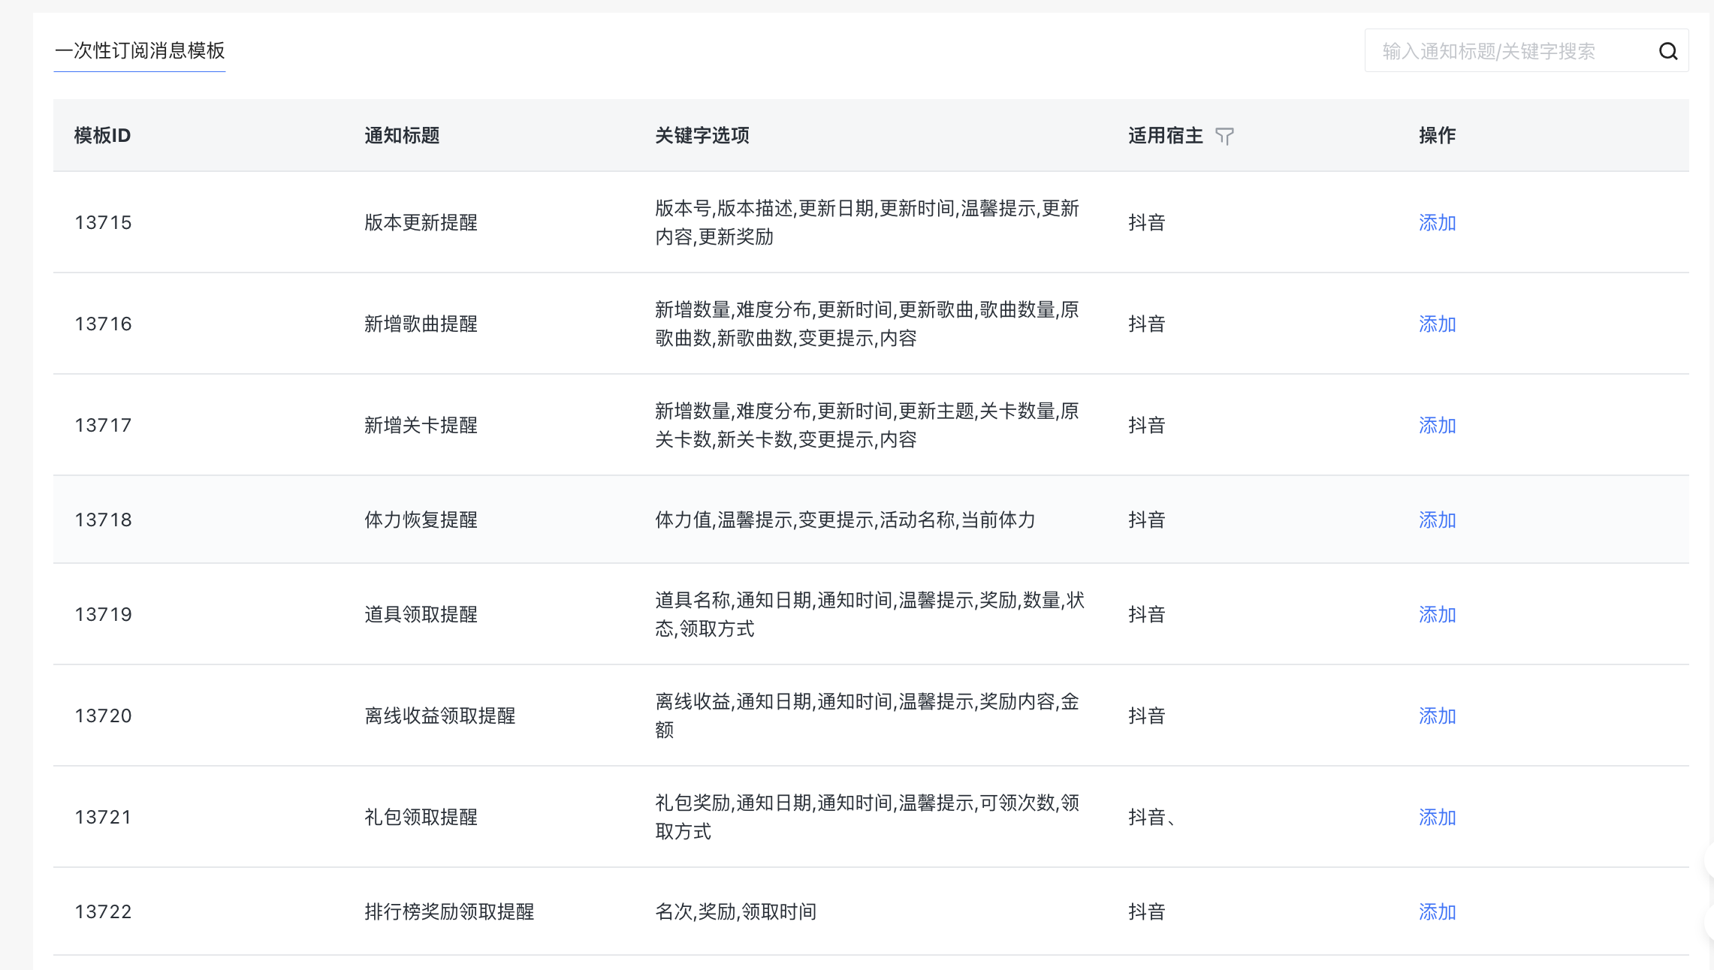Image resolution: width=1714 pixels, height=970 pixels.
Task: Click 添加 for template 13719
Action: click(x=1437, y=614)
